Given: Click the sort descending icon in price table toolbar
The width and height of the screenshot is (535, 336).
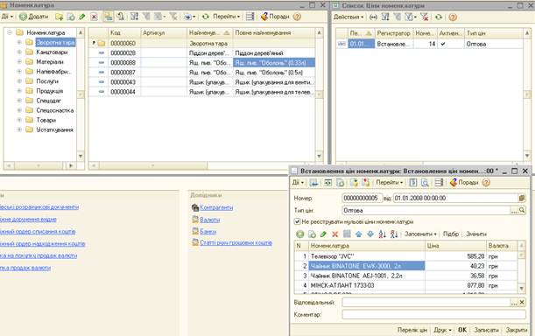Looking at the screenshot, I should [394, 234].
